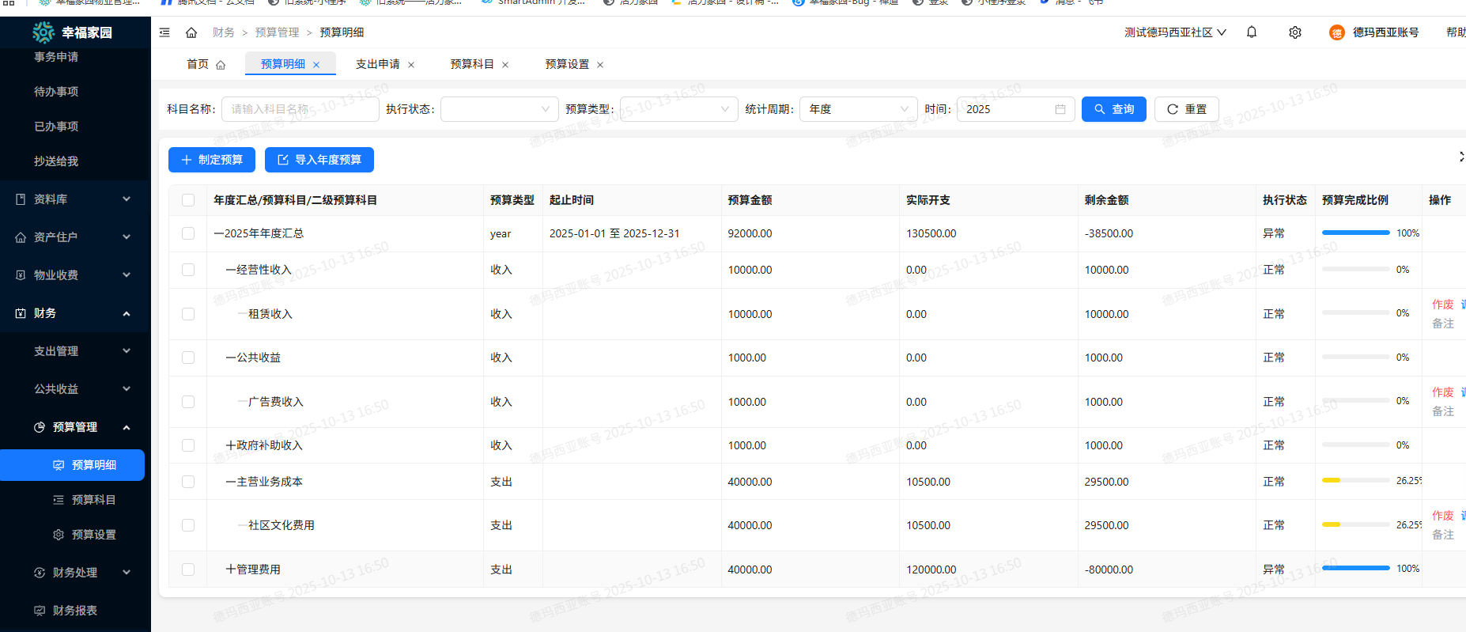
Task: Click the 查询 search button
Action: pos(1114,109)
